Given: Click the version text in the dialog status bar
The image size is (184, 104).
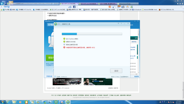Looking at the screenshot, I should pos(120,77).
